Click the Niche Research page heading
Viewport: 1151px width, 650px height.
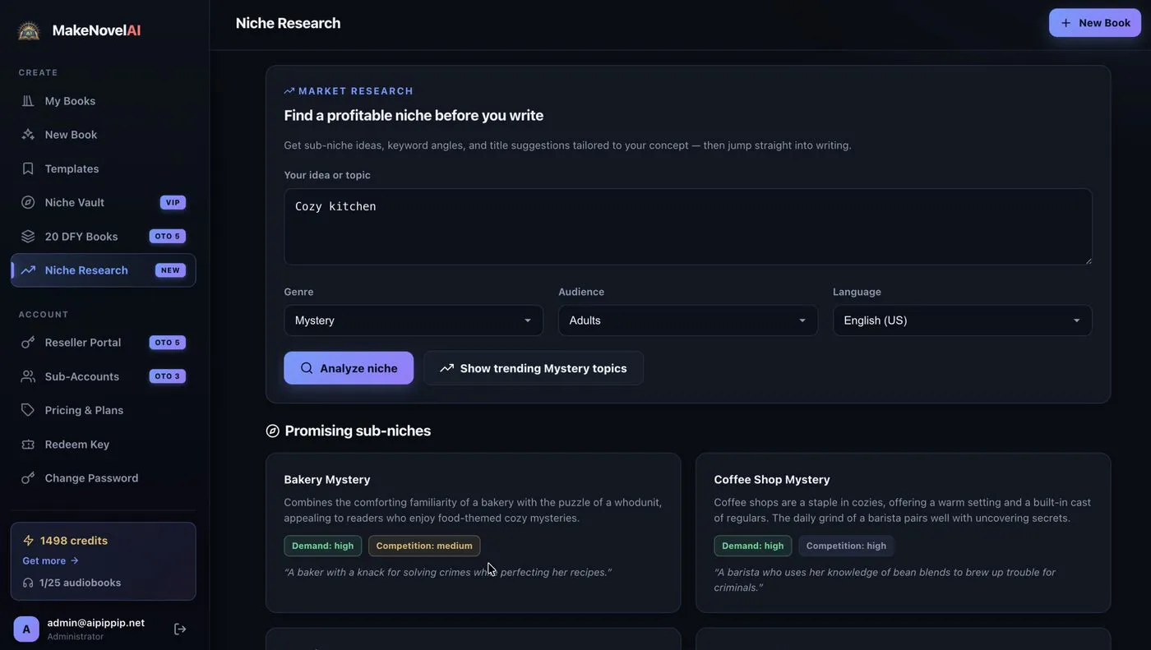coord(289,23)
